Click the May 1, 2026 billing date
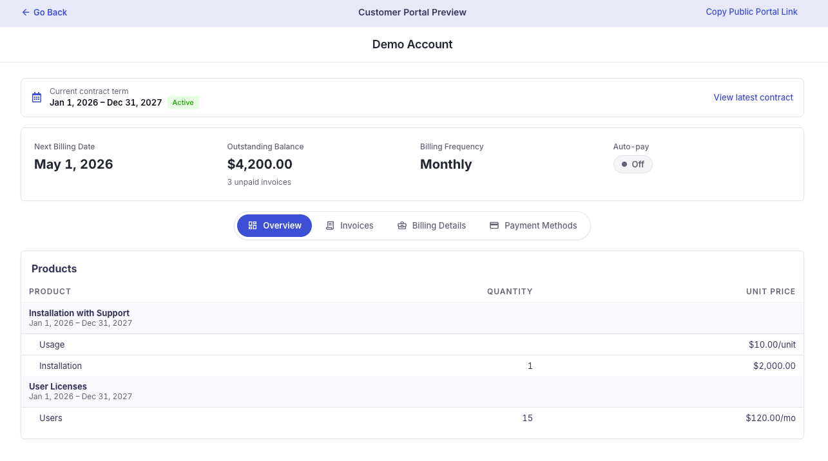Viewport: 828px width, 461px height. (x=73, y=164)
